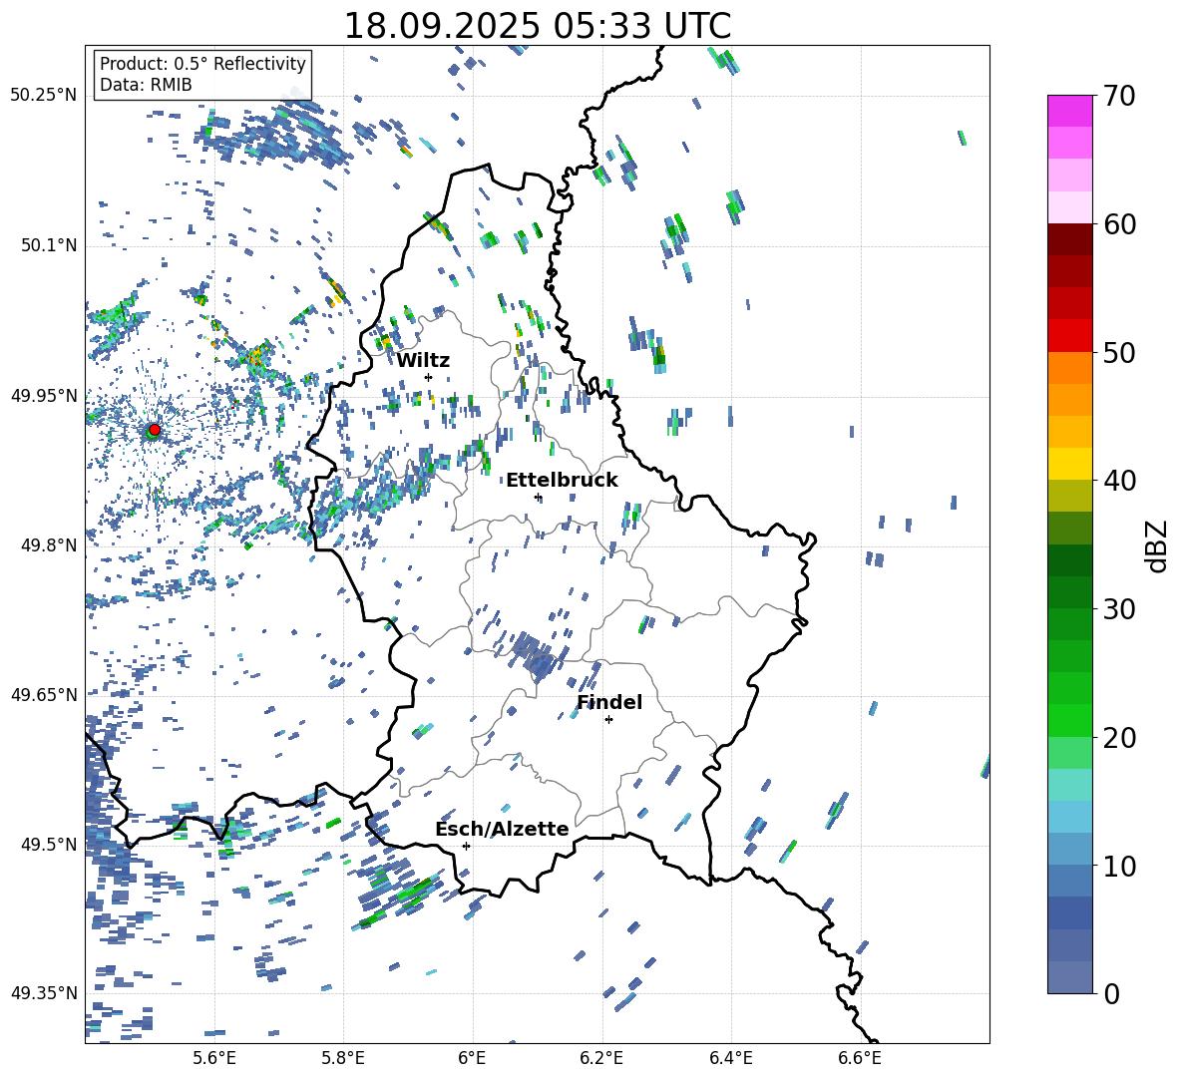1181x1078 pixels.
Task: Click the 20 tick on colorbar
Action: 1118,737
